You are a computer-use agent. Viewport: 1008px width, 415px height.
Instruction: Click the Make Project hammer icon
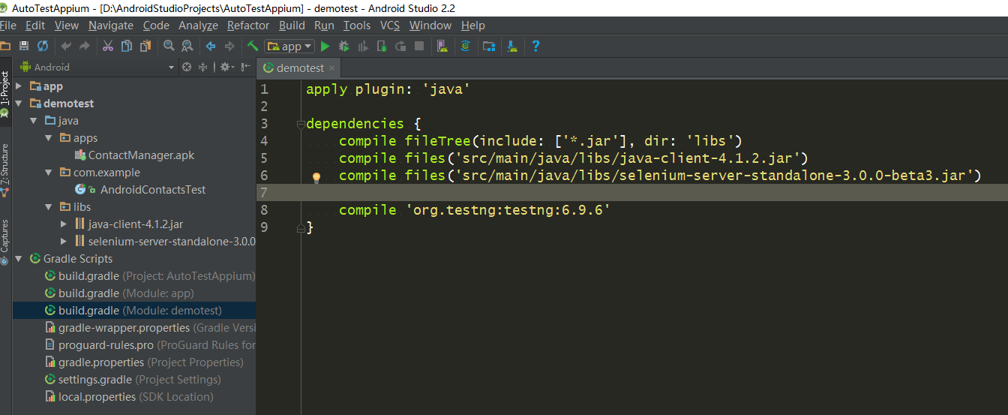click(253, 46)
